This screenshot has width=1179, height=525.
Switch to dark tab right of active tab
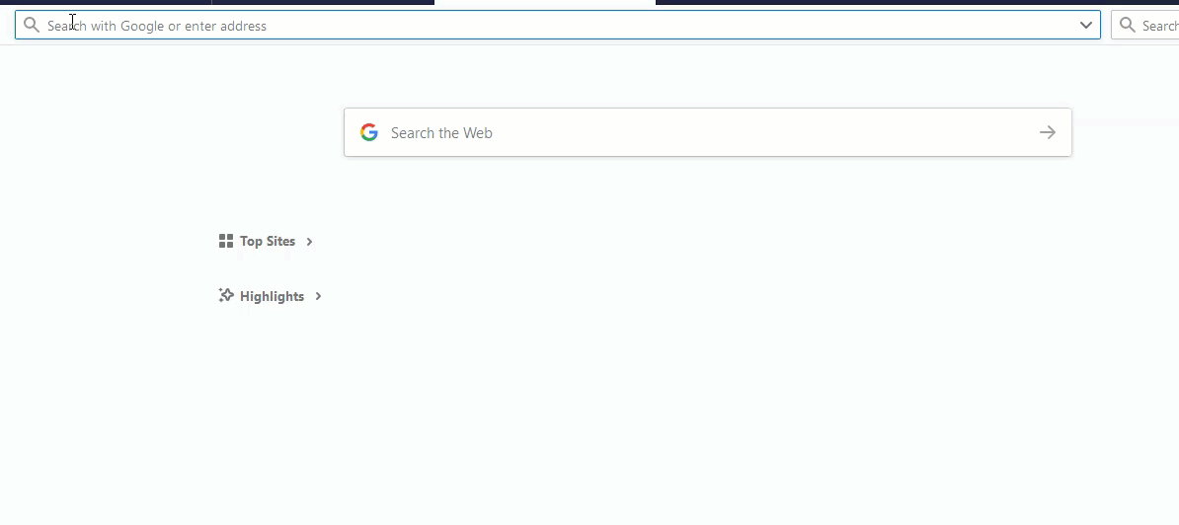coord(917,2)
